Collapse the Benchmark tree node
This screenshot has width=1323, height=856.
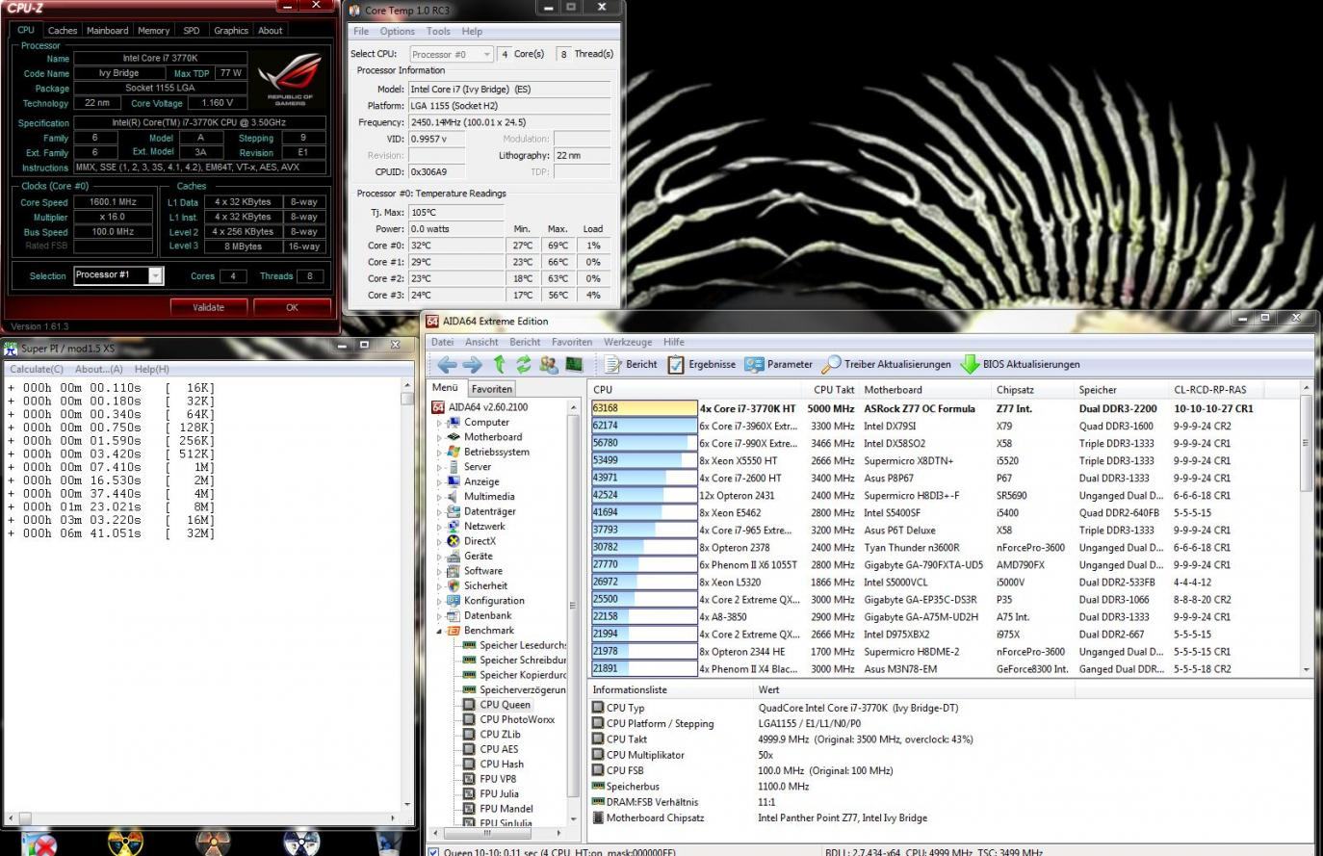pyautogui.click(x=439, y=631)
